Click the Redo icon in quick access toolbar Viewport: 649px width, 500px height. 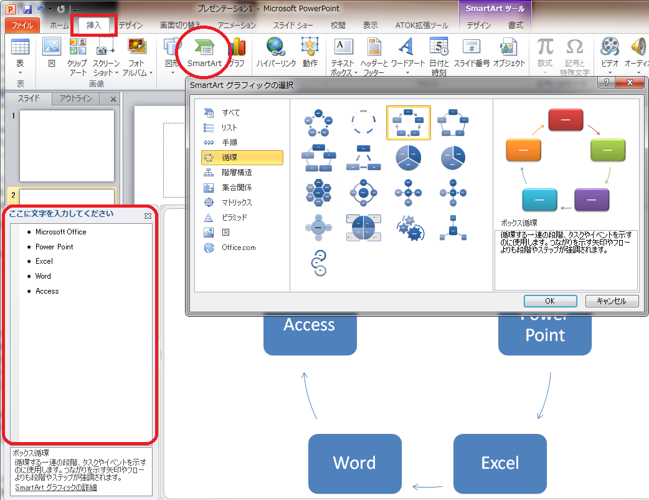coord(61,9)
